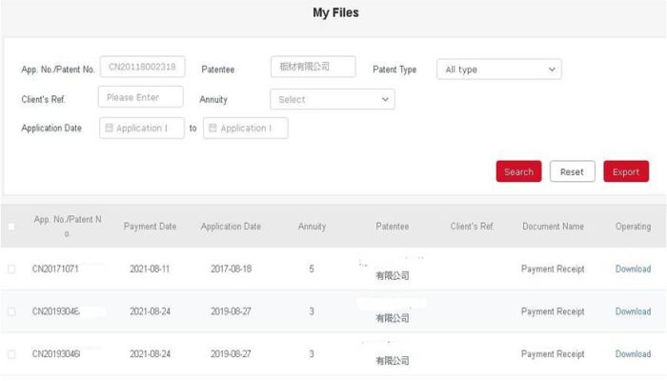Click the Patent Type dropdown chevron arrow
Screen dimensions: 667x381
[552, 70]
